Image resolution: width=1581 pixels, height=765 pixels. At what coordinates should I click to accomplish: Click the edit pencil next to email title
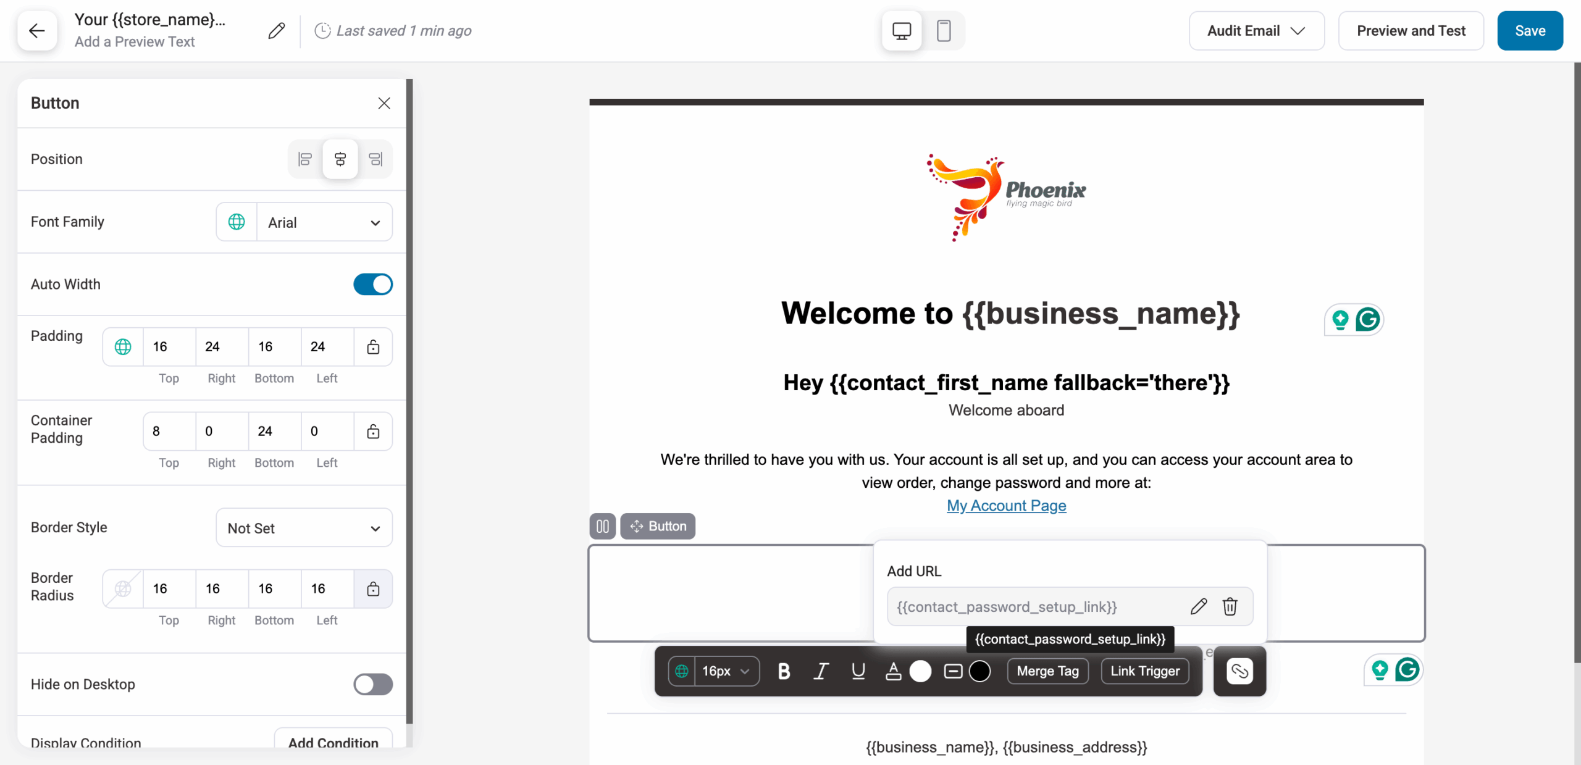[276, 30]
